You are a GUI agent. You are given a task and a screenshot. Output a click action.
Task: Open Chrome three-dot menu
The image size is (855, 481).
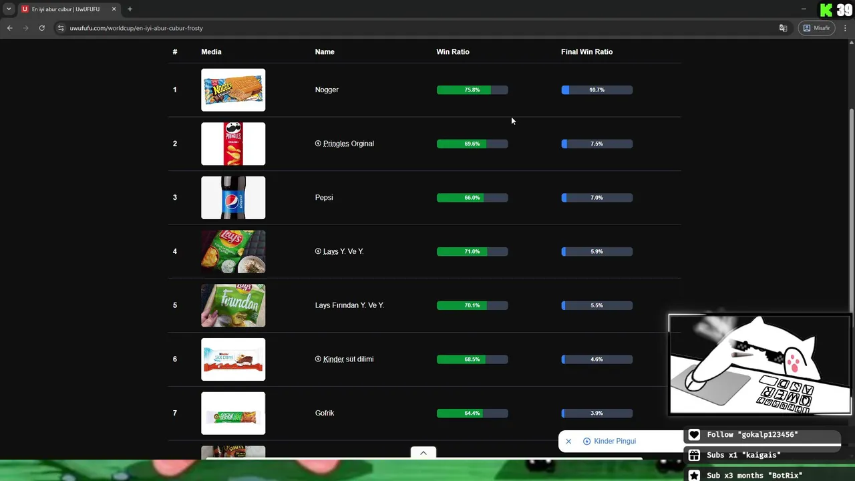[x=845, y=28]
